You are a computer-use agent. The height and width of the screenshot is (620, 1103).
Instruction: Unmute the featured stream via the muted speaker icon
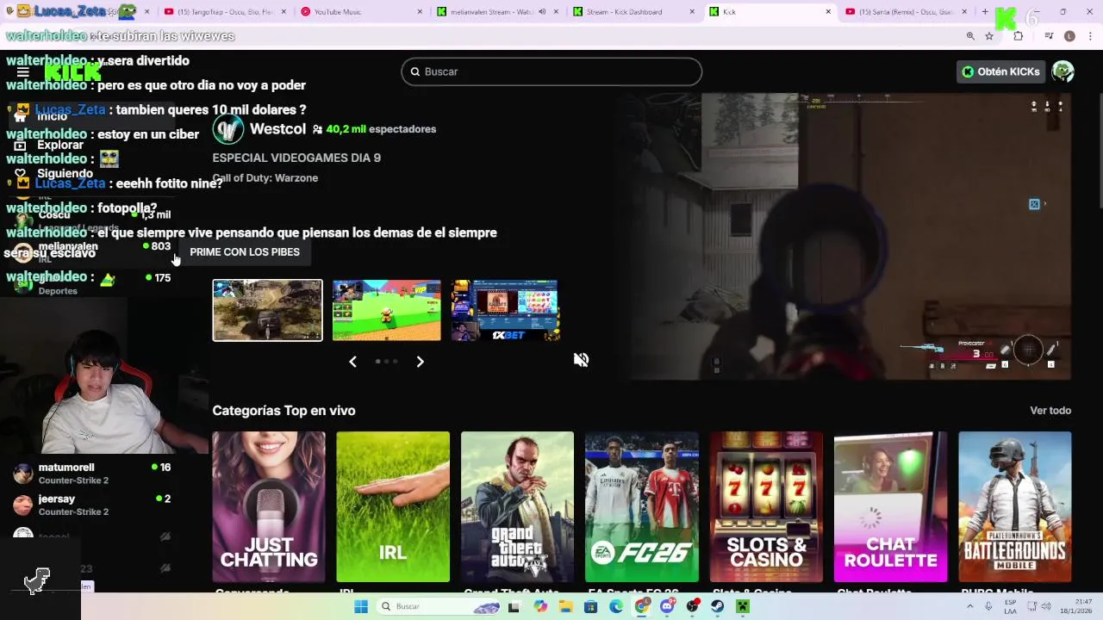[x=581, y=360]
